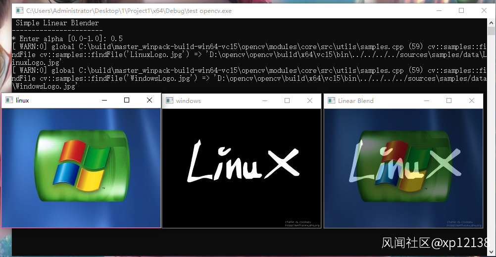This screenshot has height=257, width=496.
Task: Click the Windows logo image in linux window
Action: pos(81,168)
